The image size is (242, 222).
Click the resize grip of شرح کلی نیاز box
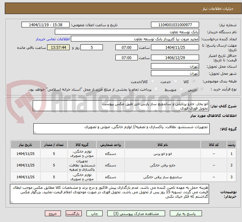(34, 109)
